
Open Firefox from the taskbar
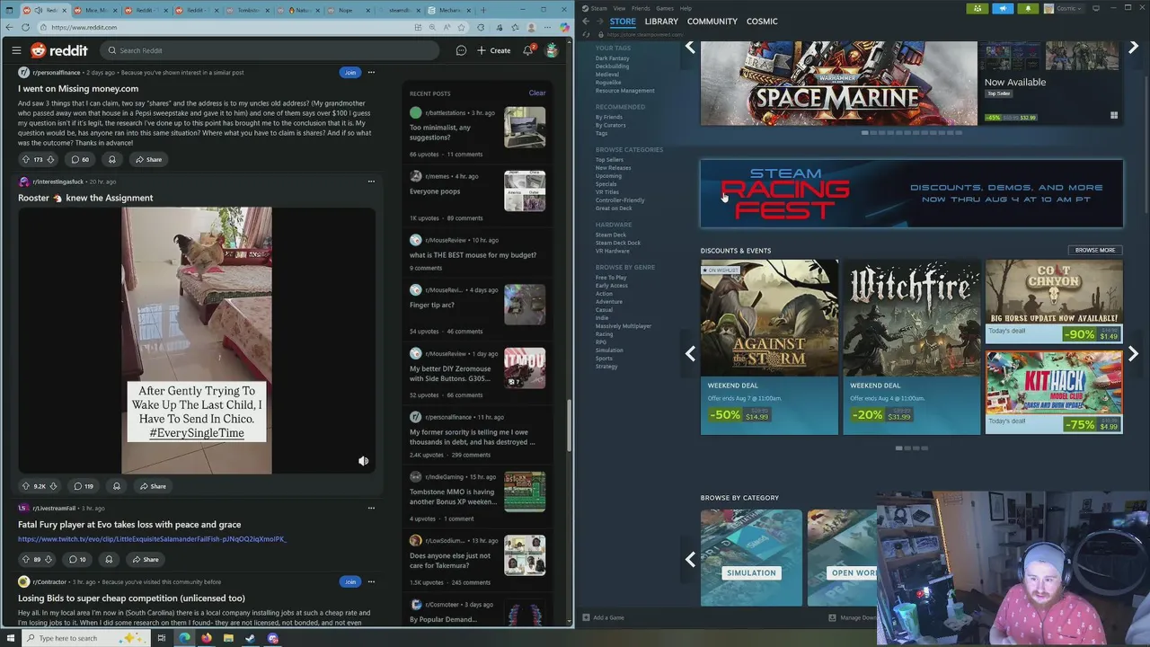206,638
